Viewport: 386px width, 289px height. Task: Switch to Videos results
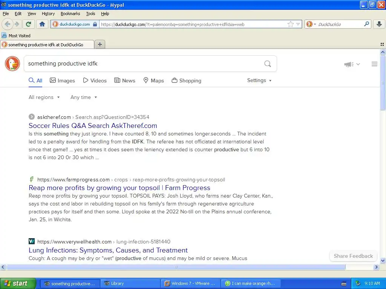[95, 81]
